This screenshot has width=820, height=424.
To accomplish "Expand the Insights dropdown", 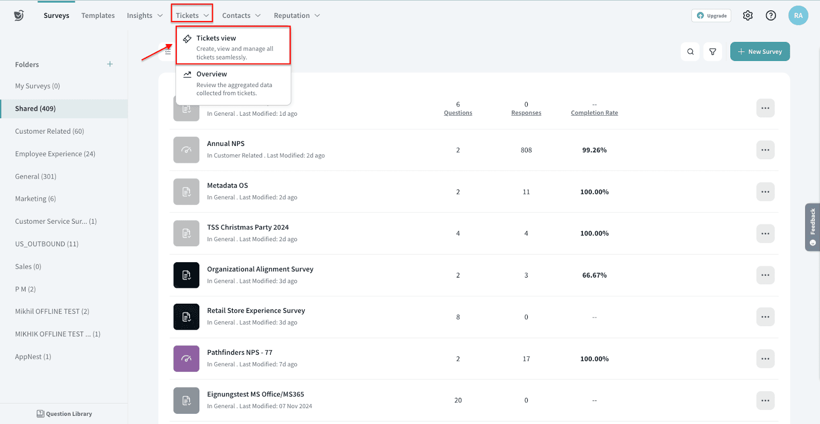I will pos(145,15).
